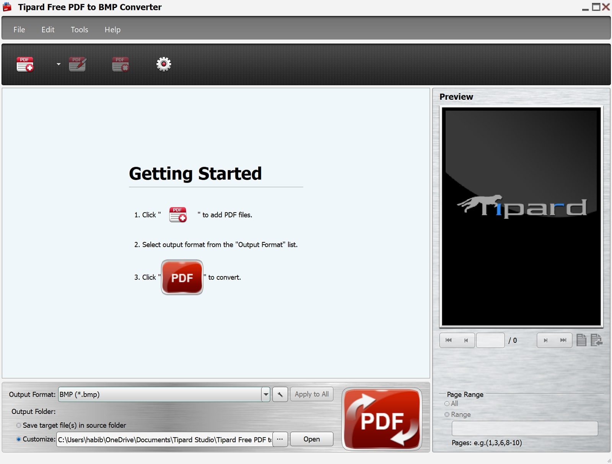Click 'Select output format' instruction text
The image size is (612, 464).
click(216, 245)
